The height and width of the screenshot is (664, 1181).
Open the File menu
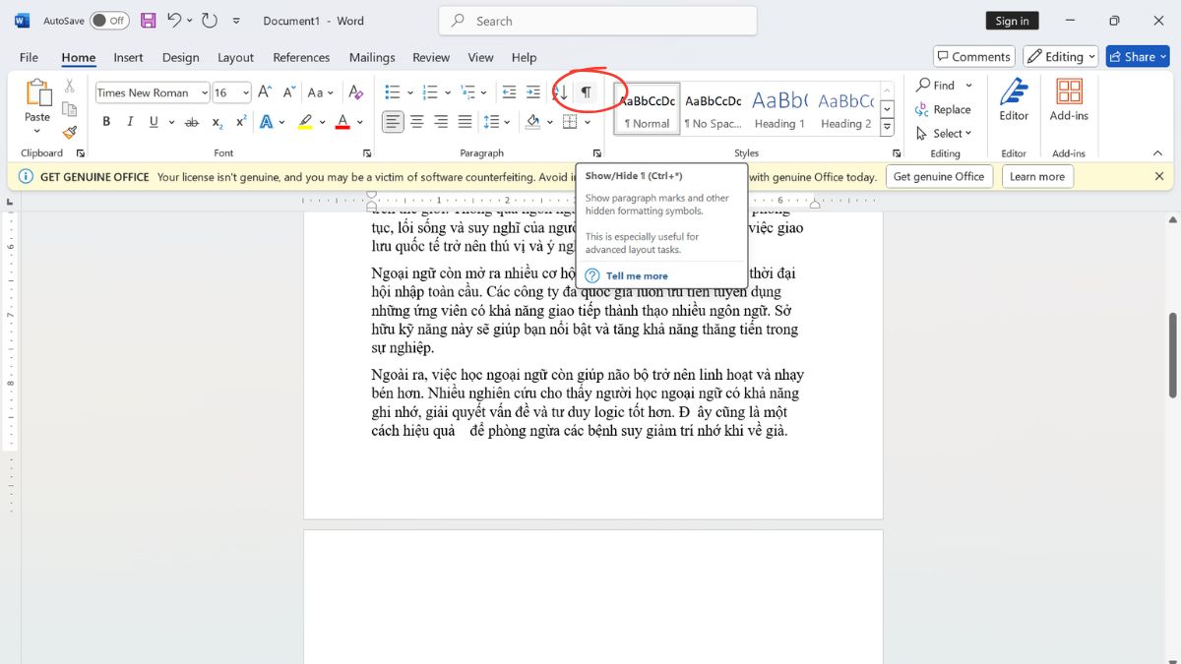(29, 57)
